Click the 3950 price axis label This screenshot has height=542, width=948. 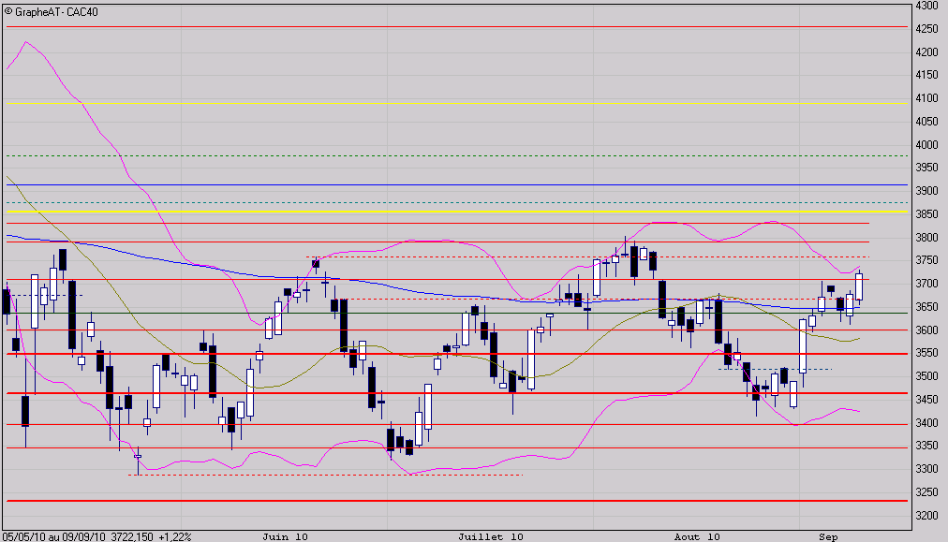click(x=926, y=168)
